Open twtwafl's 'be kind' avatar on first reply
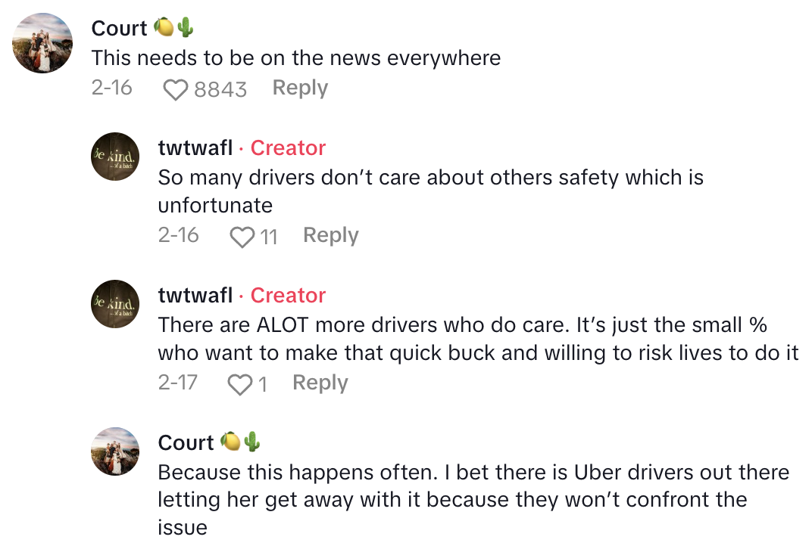This screenshot has height=546, width=812. click(x=115, y=157)
